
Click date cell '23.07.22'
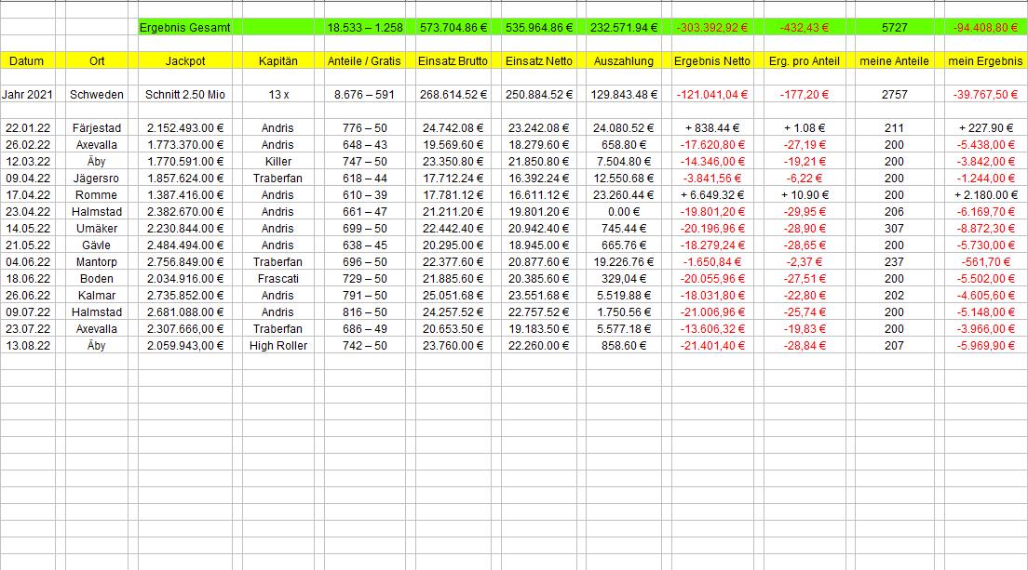(x=28, y=329)
